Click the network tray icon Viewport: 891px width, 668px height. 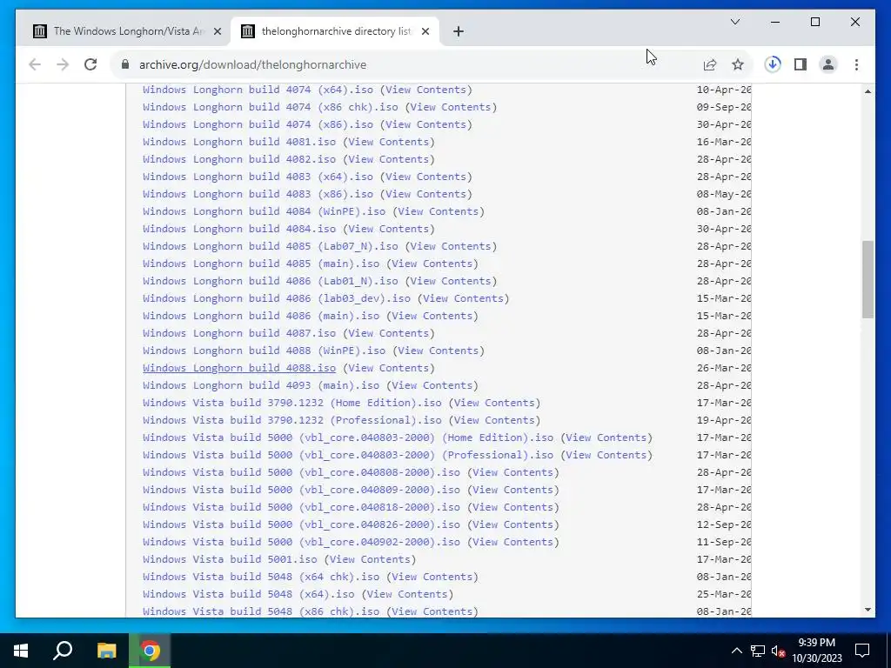(x=758, y=651)
